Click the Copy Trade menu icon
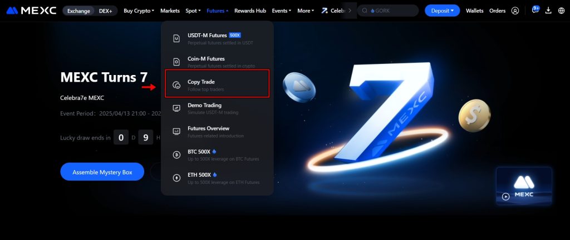This screenshot has width=570, height=240. (x=176, y=85)
